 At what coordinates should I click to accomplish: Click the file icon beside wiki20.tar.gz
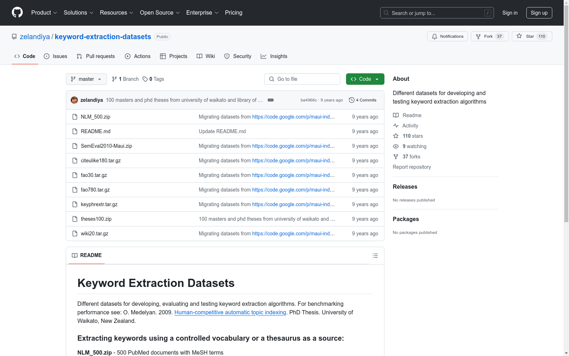point(75,234)
